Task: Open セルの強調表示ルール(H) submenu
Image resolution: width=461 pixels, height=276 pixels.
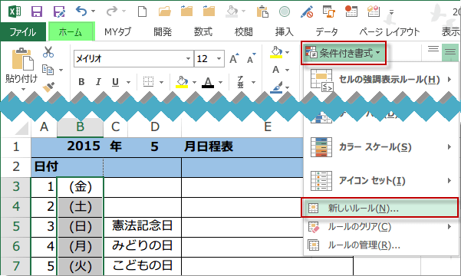Action: [381, 80]
